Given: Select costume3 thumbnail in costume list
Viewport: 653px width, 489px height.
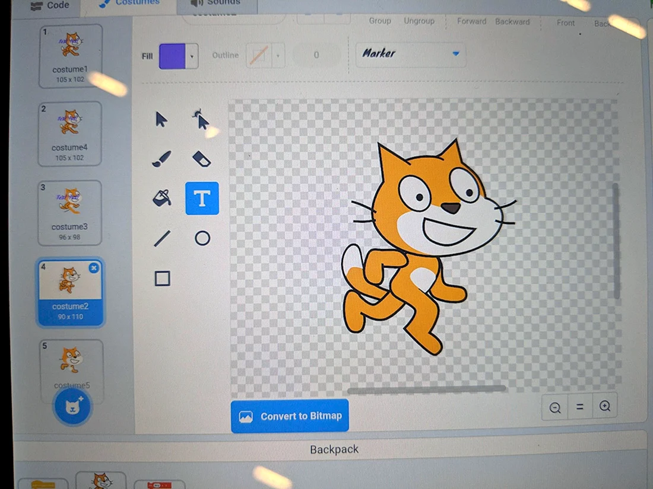Looking at the screenshot, I should pyautogui.click(x=70, y=213).
